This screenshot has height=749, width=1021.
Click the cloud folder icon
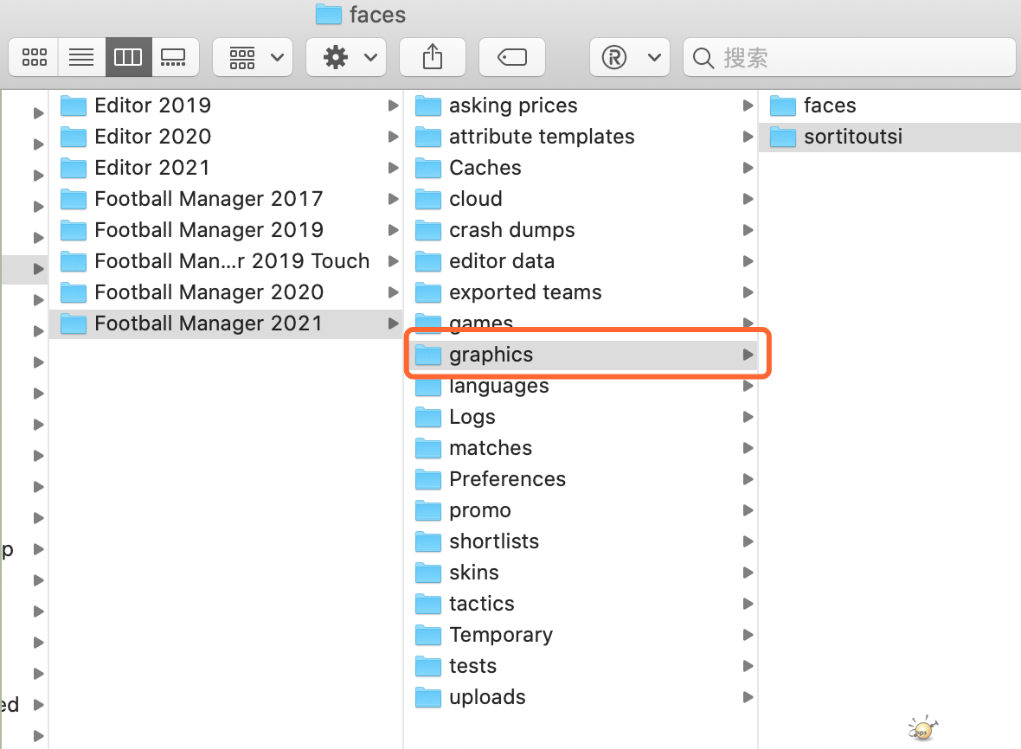click(427, 199)
